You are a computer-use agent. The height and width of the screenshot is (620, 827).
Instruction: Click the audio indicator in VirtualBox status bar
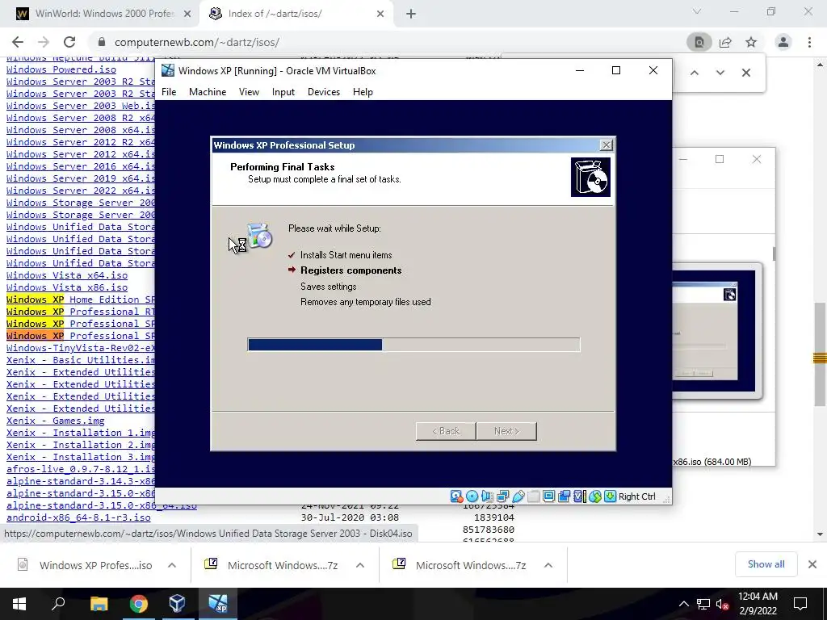(x=487, y=496)
